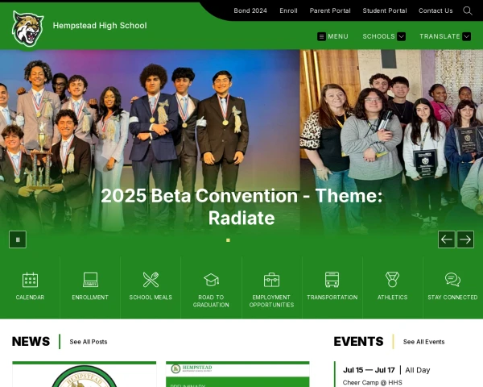Open the Bond 2024 link

[250, 10]
